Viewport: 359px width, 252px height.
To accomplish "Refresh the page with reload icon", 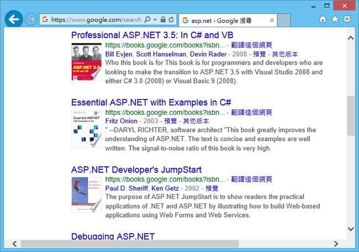I will coord(171,19).
